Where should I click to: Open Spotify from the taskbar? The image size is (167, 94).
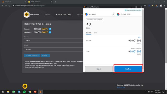tap(24, 92)
